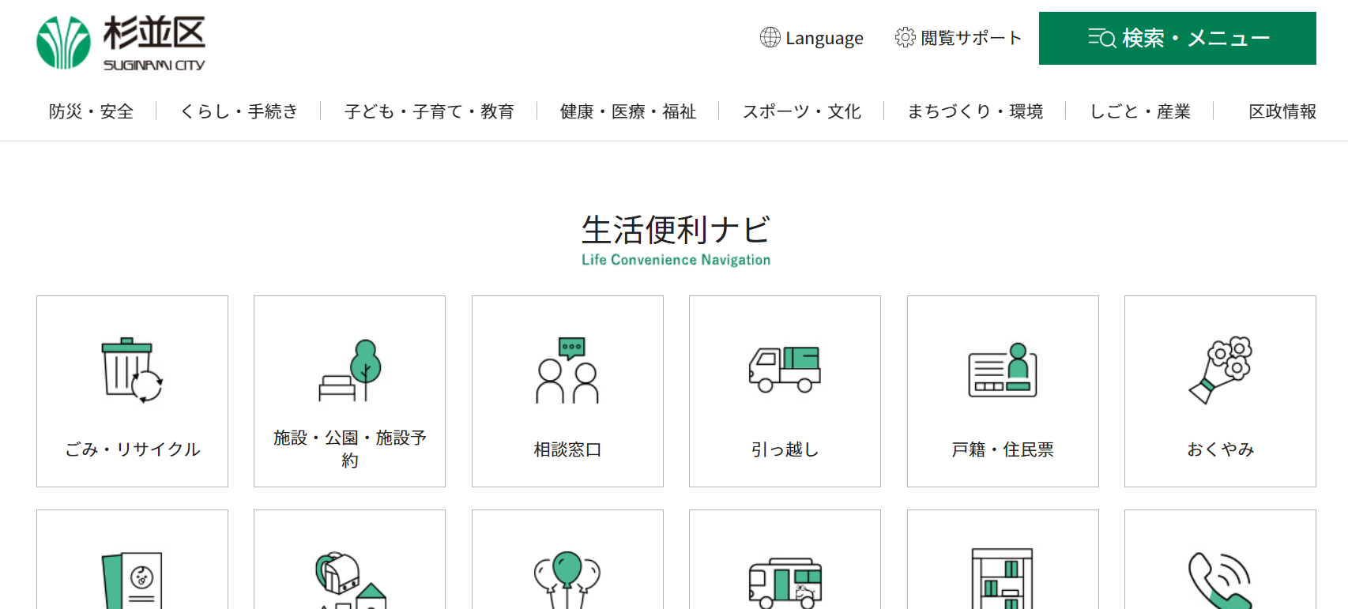The width and height of the screenshot is (1348, 609).
Task: Click the Life Convenience Navigation subtitle
Action: (676, 260)
